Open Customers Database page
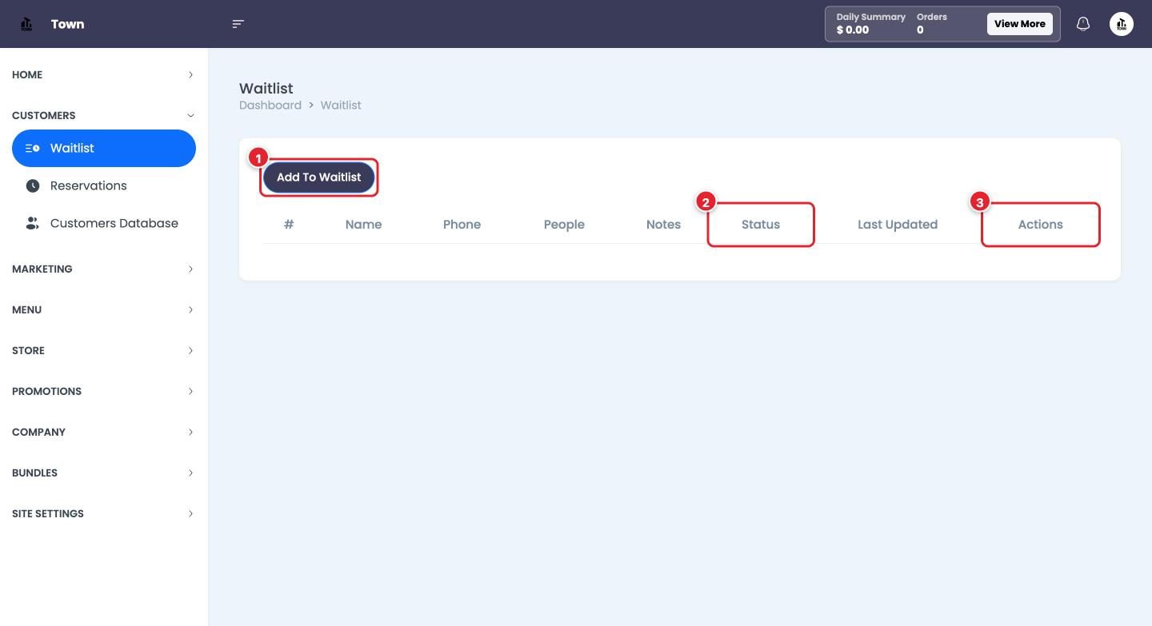 104,223
